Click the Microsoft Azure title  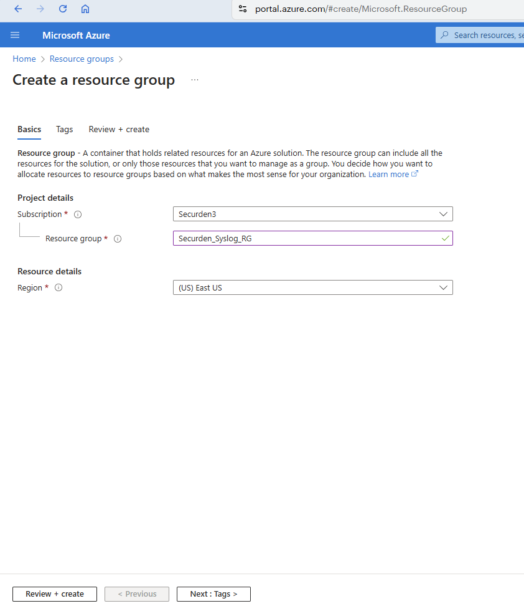(x=76, y=35)
